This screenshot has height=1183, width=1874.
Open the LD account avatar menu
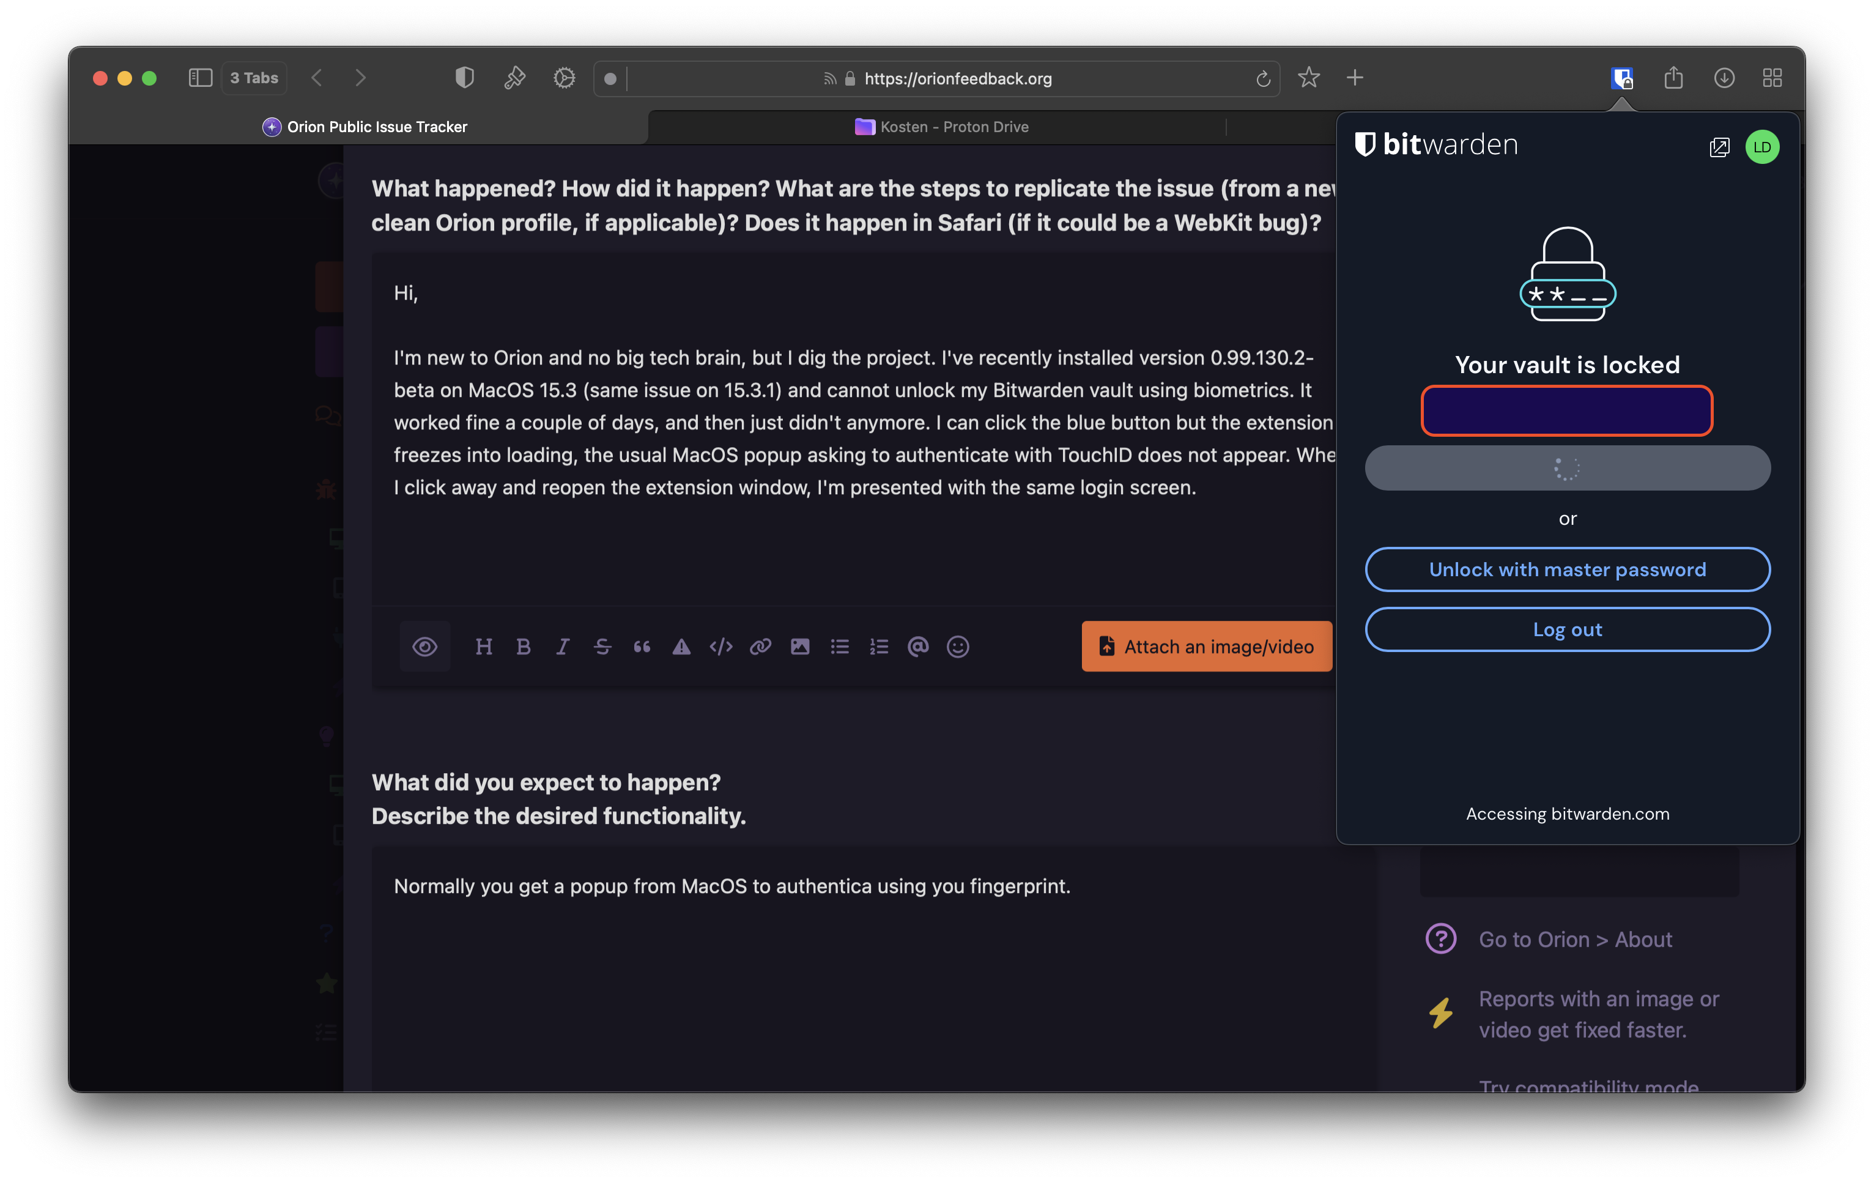1762,147
